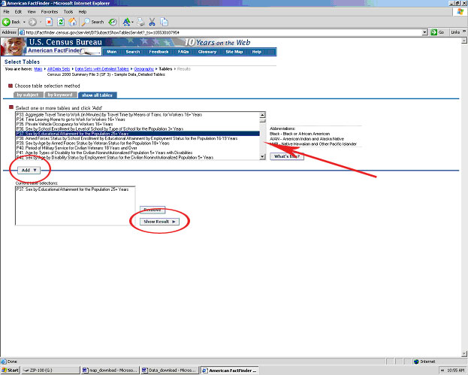Select P37 entry in current table selections
Viewport: 468px width, 375px height.
pyautogui.click(x=73, y=189)
